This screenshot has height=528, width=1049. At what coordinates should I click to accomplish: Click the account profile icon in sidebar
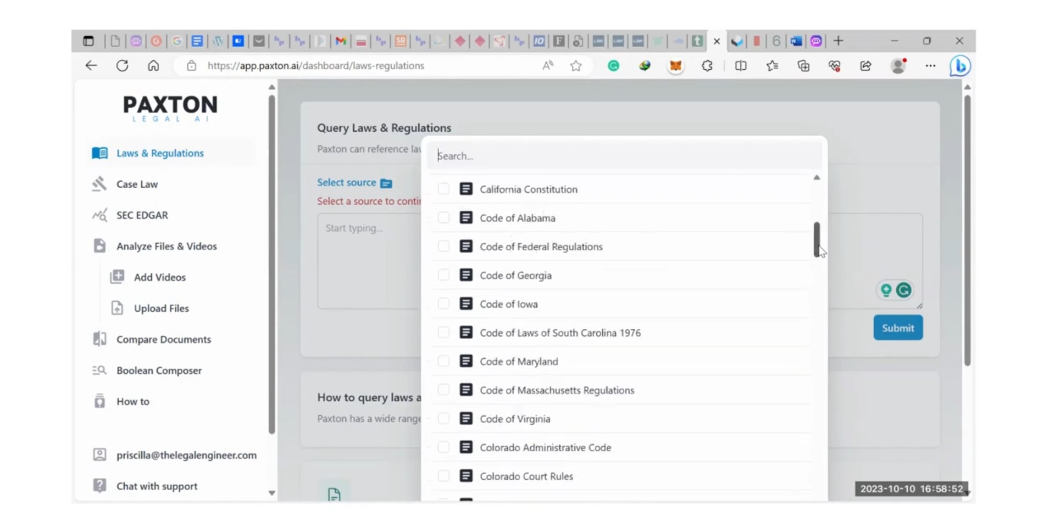[99, 454]
